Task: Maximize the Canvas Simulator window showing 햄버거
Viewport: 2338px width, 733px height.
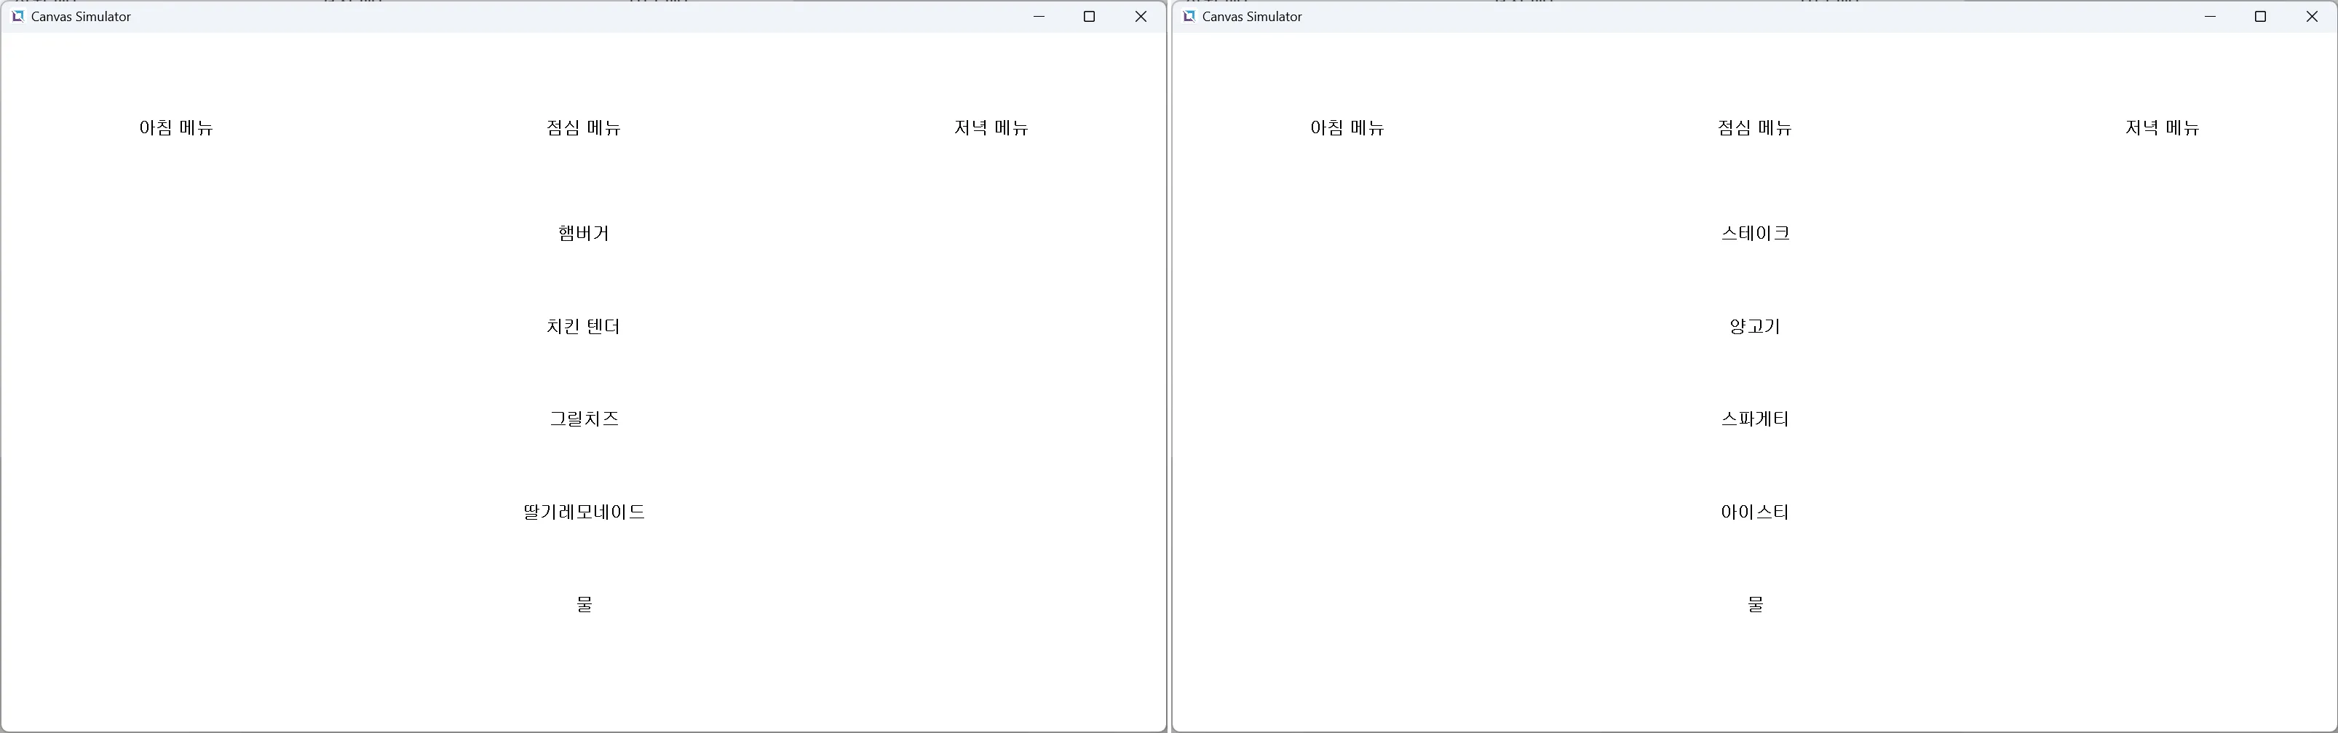Action: [1089, 16]
